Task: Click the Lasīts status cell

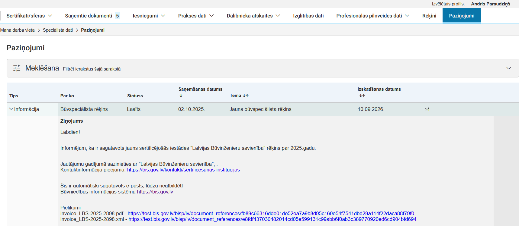Action: pos(134,109)
